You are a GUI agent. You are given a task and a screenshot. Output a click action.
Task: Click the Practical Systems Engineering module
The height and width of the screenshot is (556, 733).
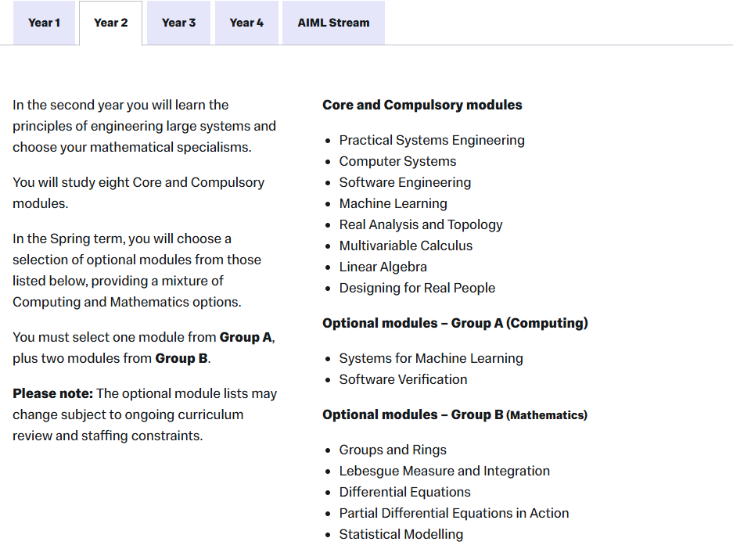431,140
